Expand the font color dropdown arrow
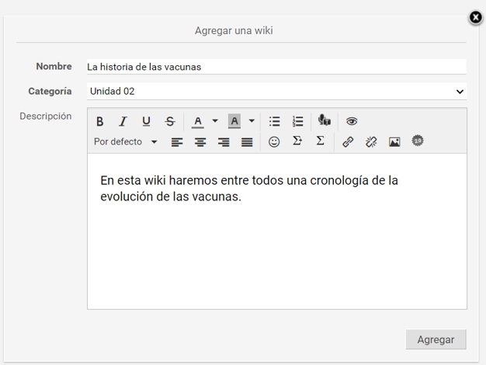 (x=215, y=121)
